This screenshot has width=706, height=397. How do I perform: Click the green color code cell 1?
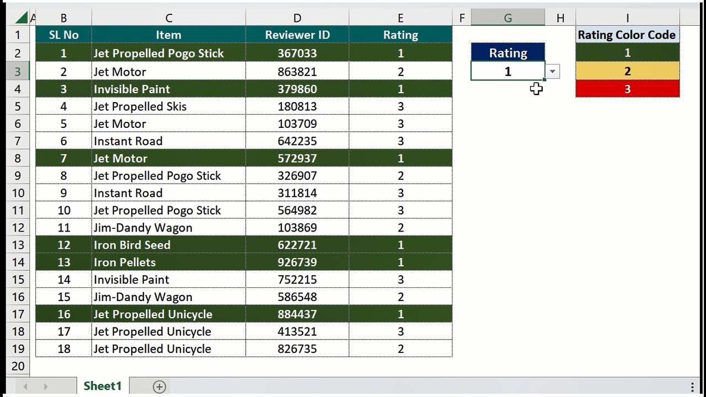point(627,53)
